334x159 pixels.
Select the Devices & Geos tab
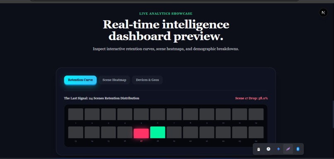(x=148, y=80)
